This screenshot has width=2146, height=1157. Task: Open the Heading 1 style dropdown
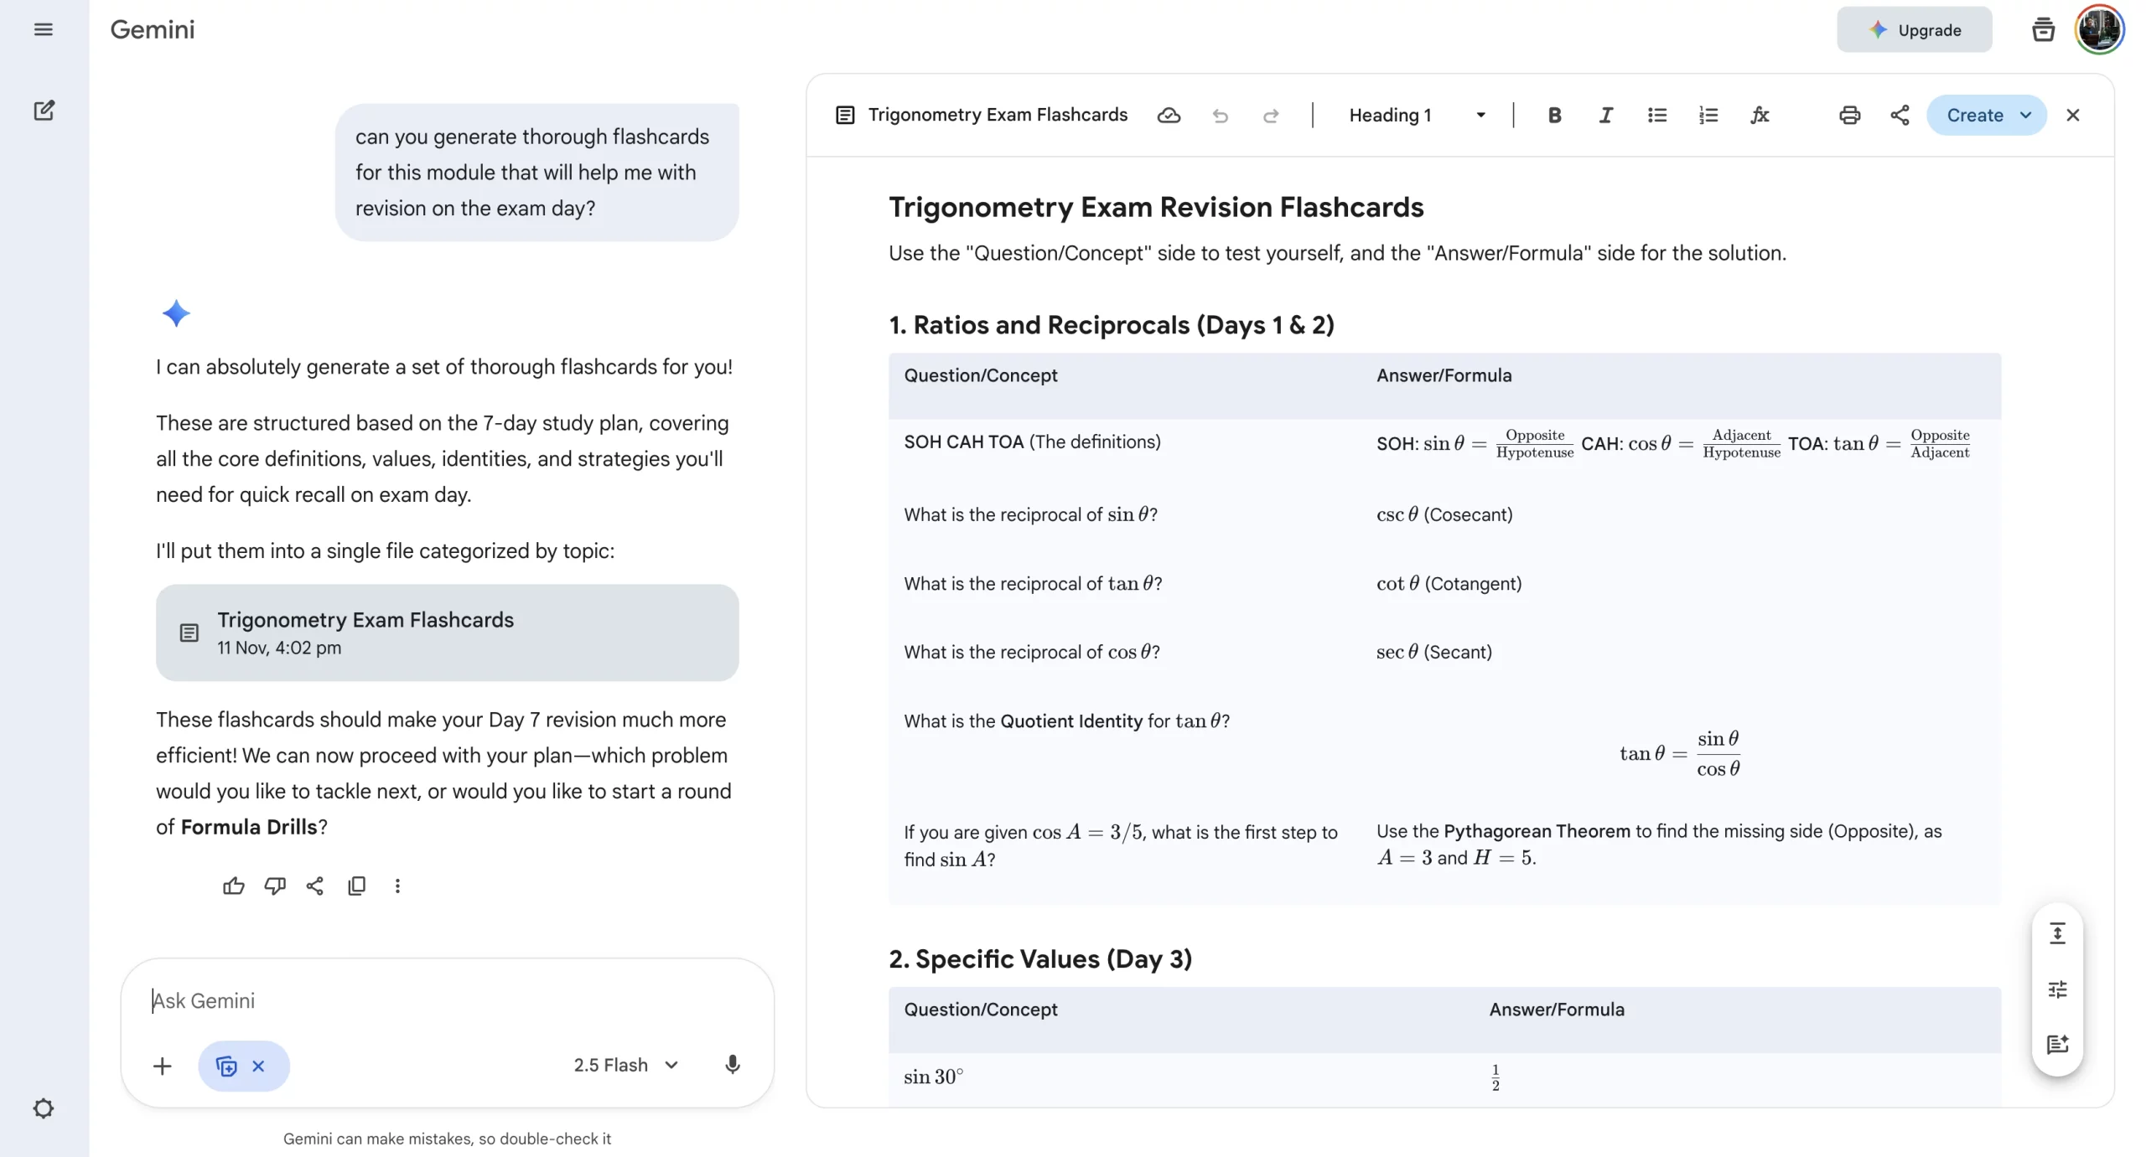(1416, 115)
